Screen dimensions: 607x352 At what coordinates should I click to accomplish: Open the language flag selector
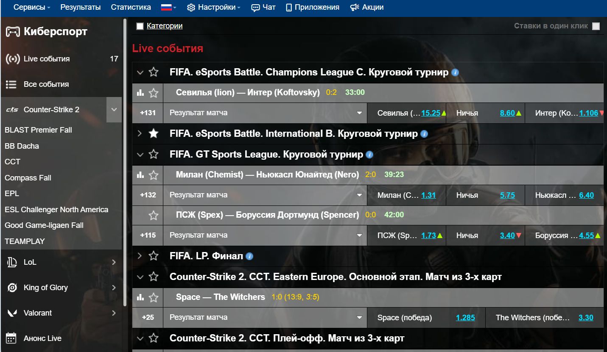coord(168,8)
